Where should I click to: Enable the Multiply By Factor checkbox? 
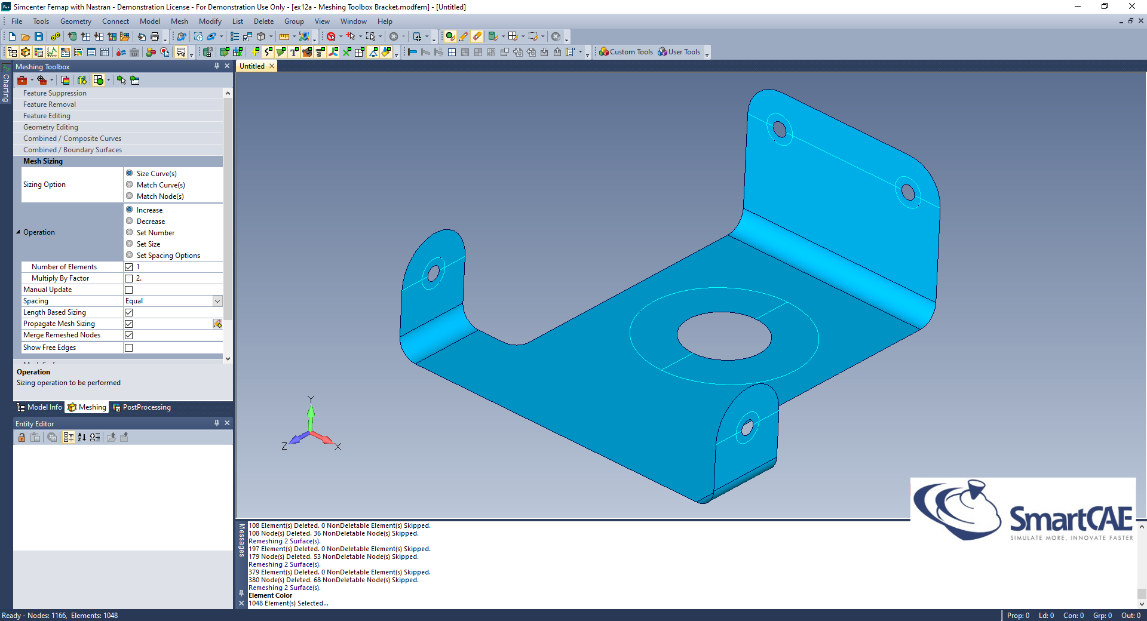[x=128, y=278]
